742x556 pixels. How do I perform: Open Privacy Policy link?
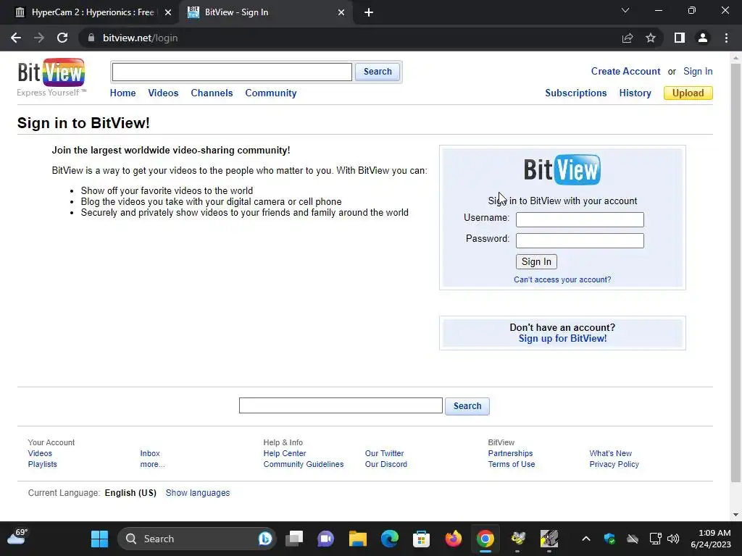(x=614, y=464)
